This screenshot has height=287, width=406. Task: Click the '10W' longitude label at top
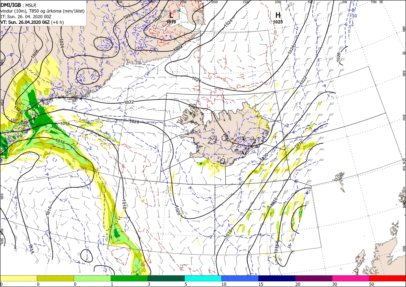[x=278, y=2]
